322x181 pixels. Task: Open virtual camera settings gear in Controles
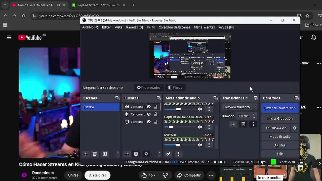click(295, 128)
